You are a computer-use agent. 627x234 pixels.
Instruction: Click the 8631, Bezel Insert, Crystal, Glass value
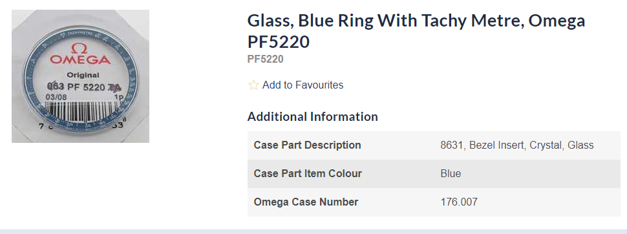(517, 145)
